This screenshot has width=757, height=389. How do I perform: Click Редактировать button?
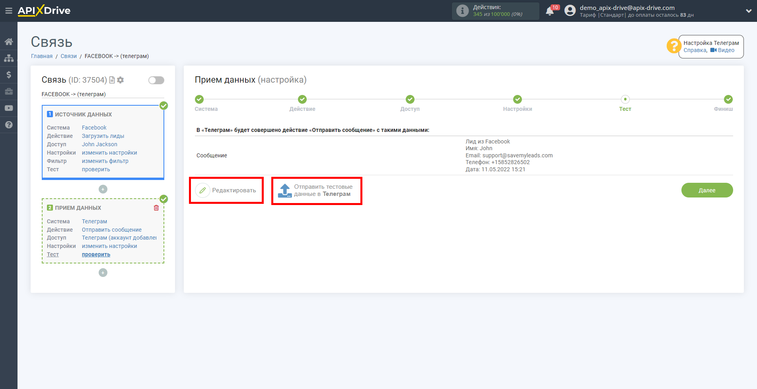226,190
